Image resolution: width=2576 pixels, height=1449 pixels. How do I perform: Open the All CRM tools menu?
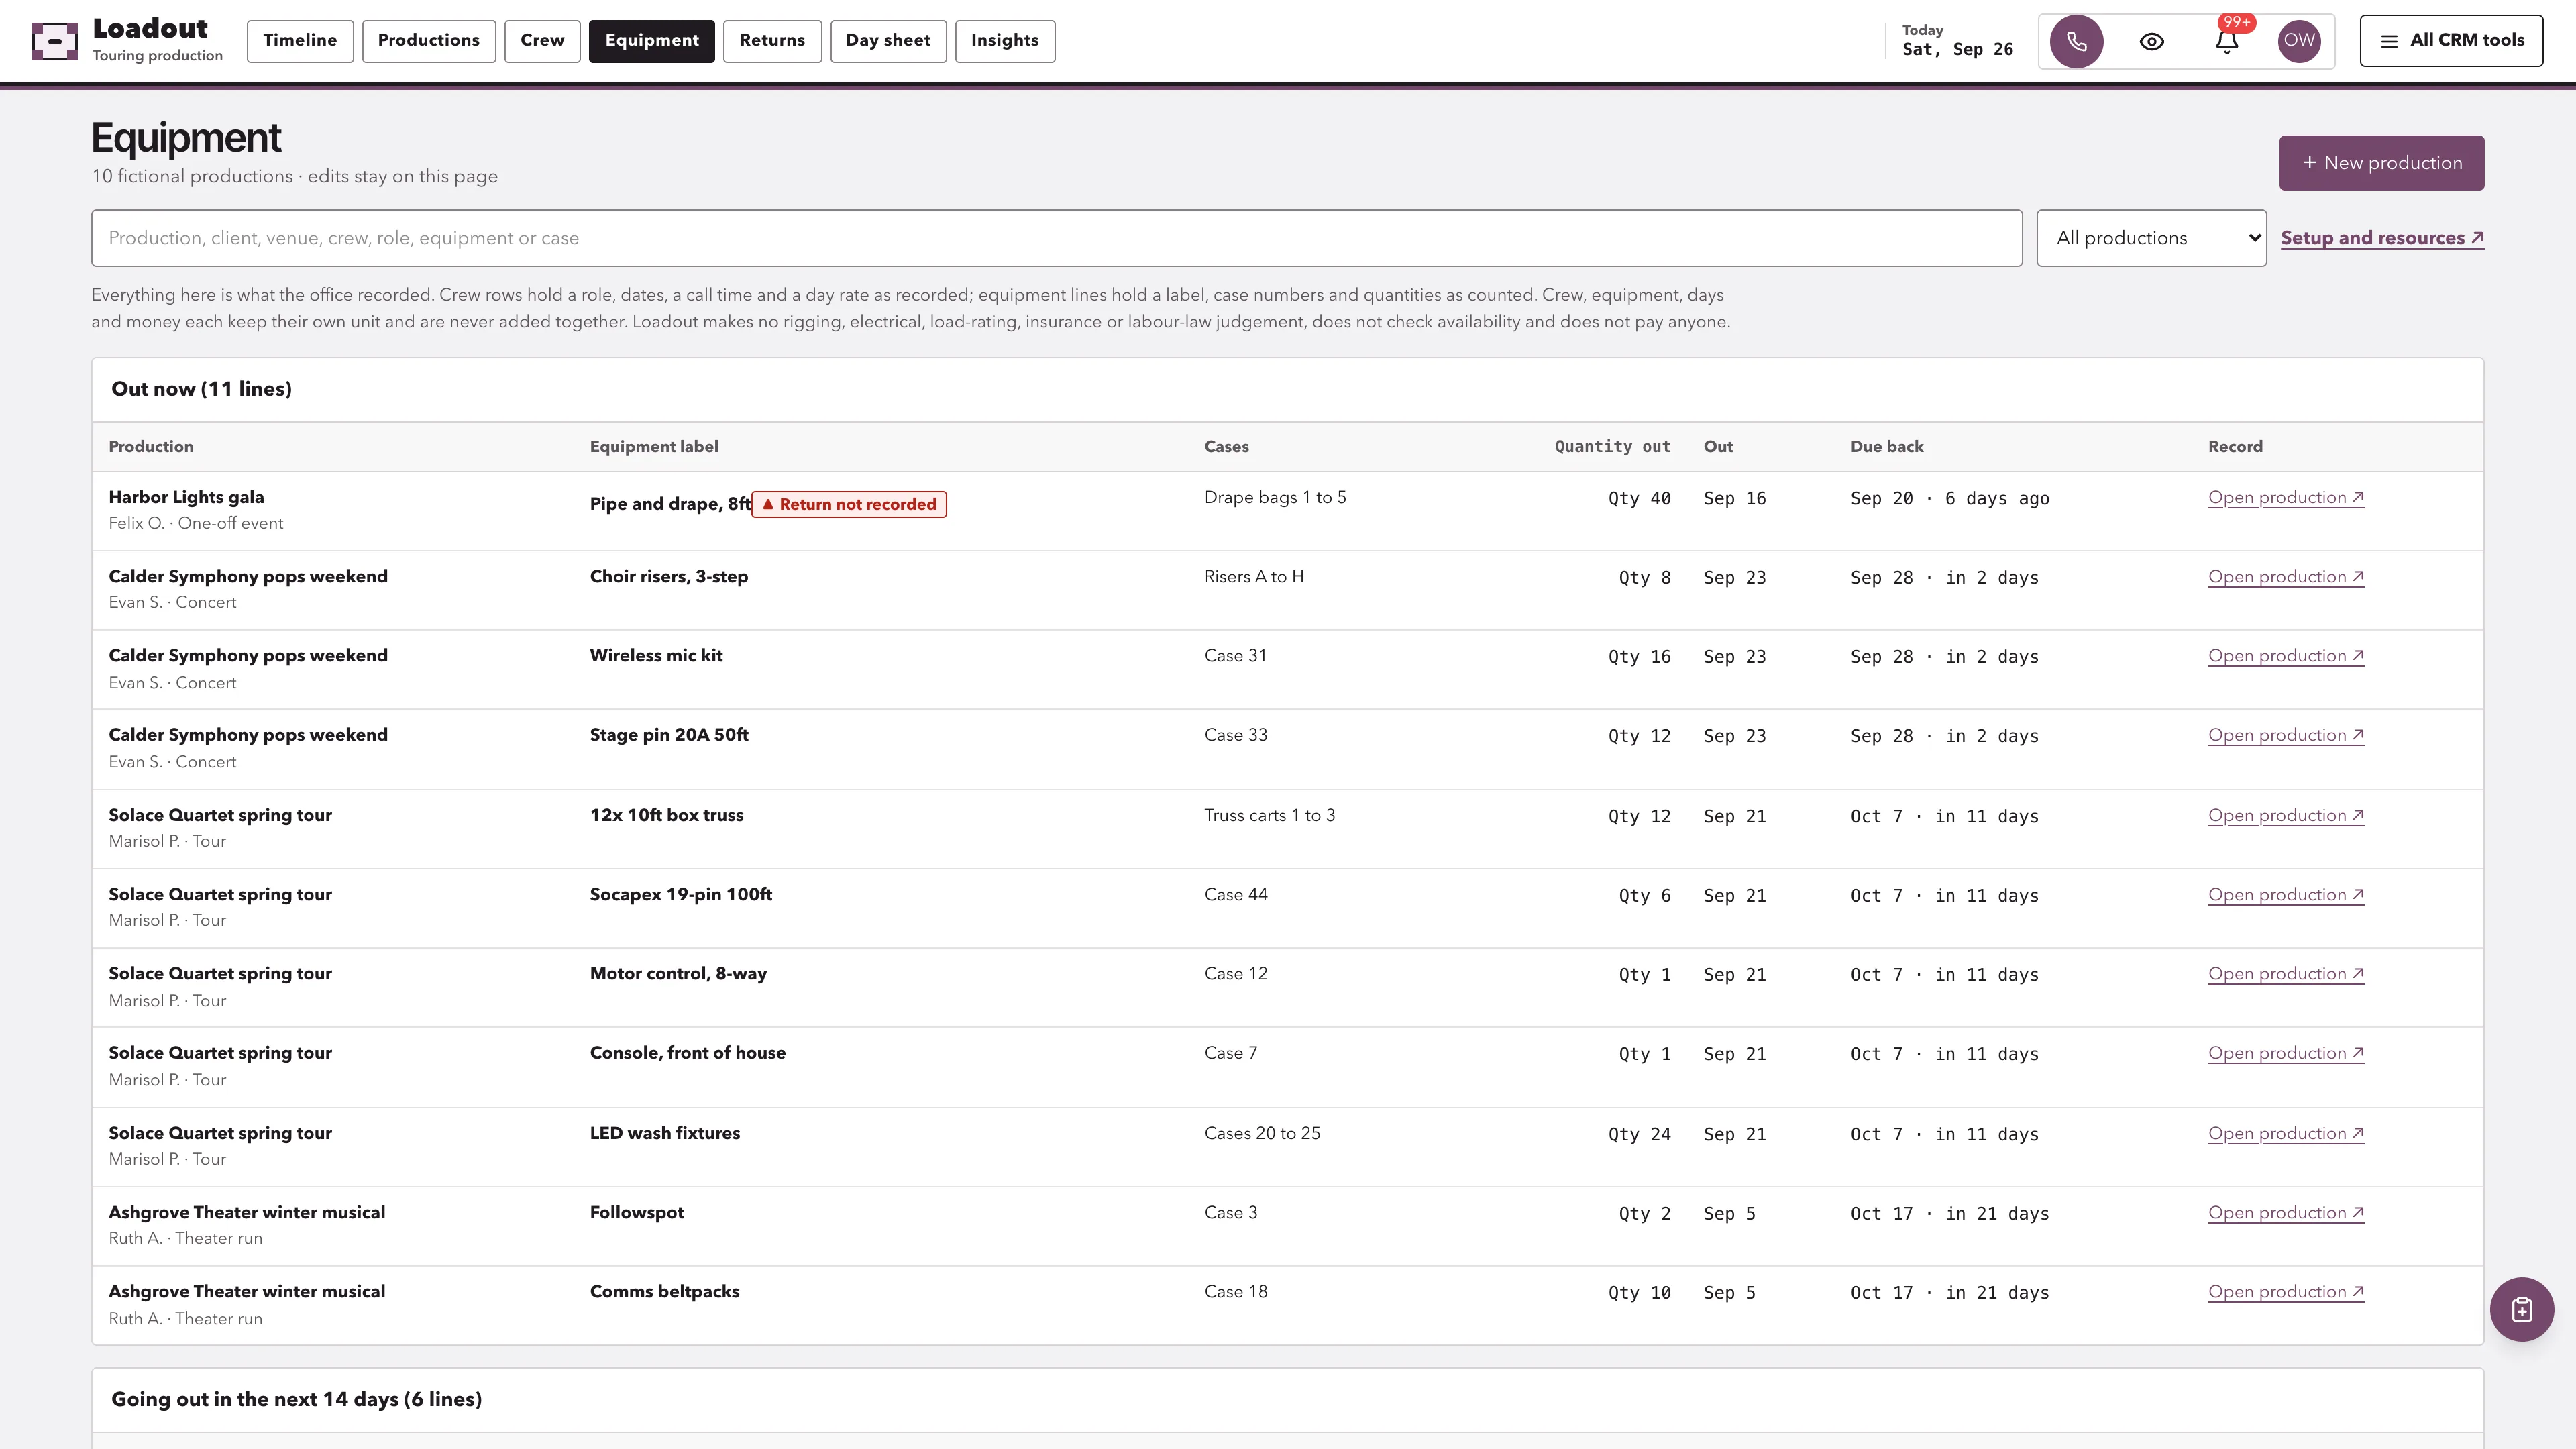point(2451,41)
